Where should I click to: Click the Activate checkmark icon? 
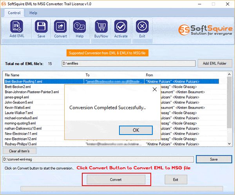tap(121, 27)
